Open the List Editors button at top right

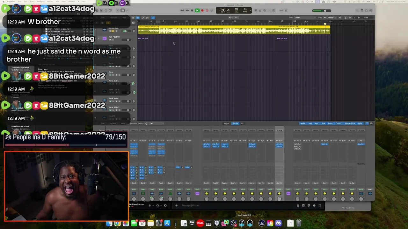(358, 10)
